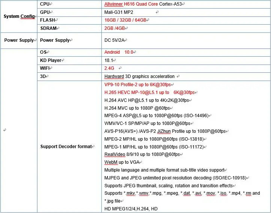Viewport: 271px width, 213px height.
Task: Click 'Power Supply' in the first column
Action: [19, 40]
